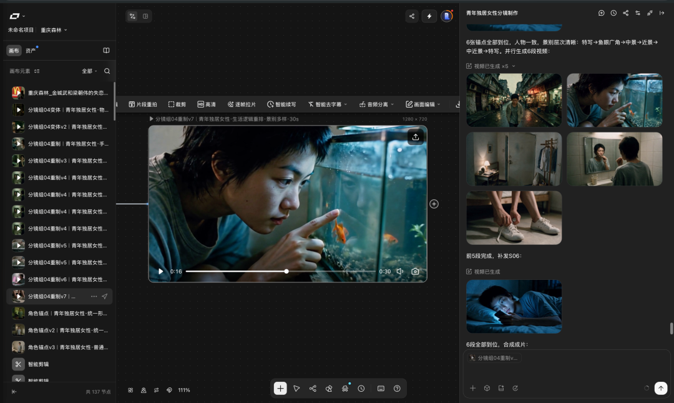Click the node connection tool icon
The image size is (674, 403).
[x=313, y=389]
